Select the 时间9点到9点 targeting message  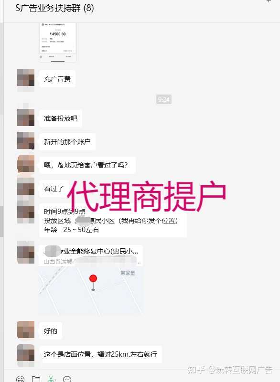point(113,221)
